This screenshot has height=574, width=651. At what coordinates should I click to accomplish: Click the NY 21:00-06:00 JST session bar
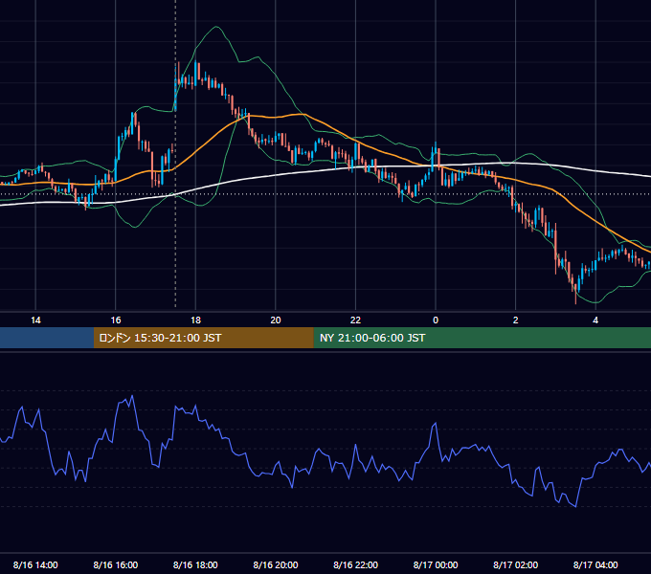(482, 338)
